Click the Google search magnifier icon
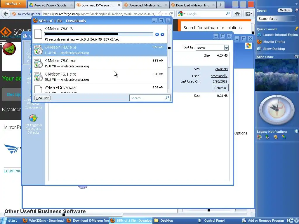Viewport: 299px width, 224px height. (x=227, y=14)
